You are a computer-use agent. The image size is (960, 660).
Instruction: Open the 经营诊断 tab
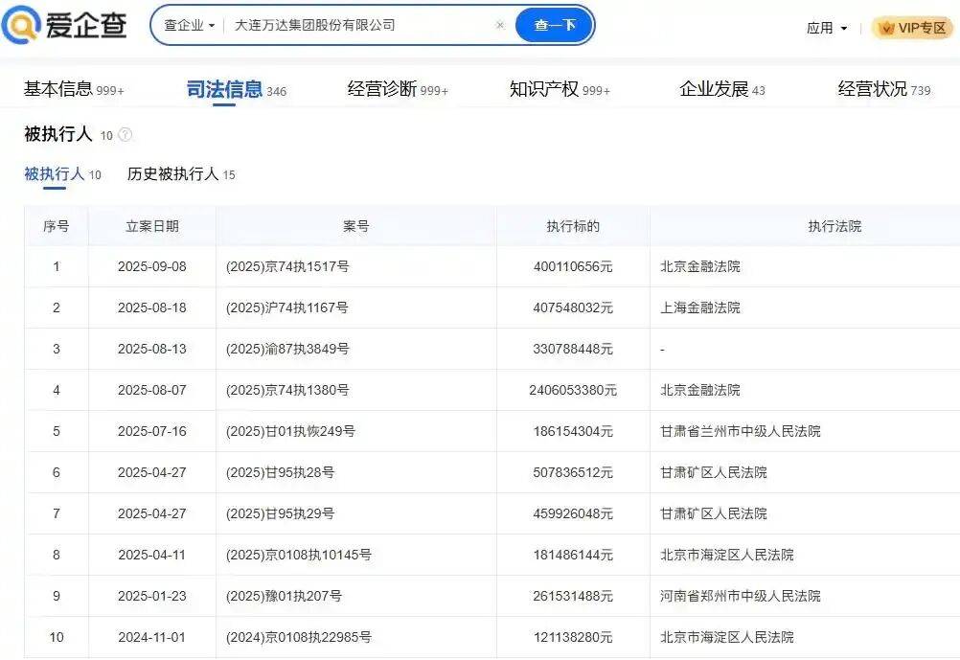398,89
